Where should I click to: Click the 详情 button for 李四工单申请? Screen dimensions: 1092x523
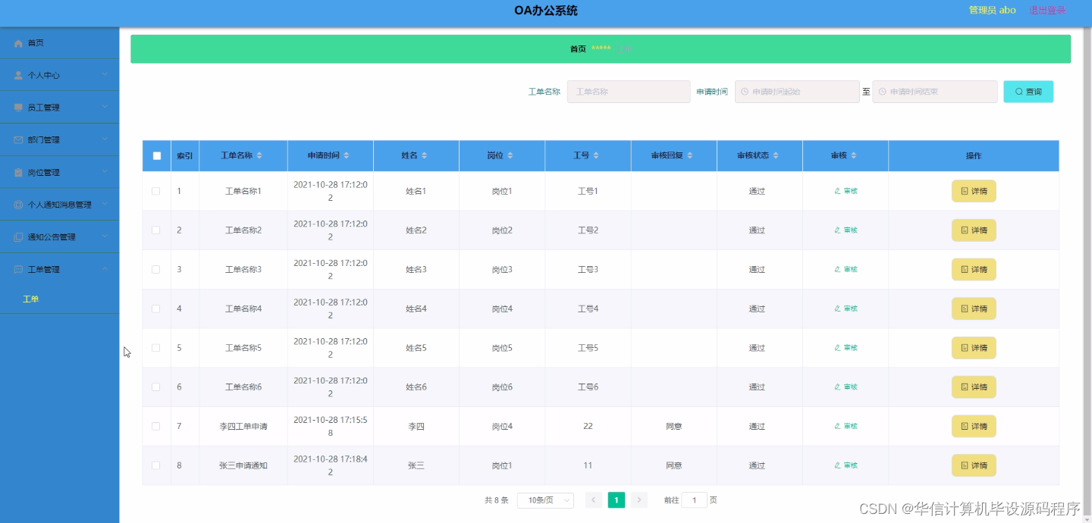[x=974, y=426]
